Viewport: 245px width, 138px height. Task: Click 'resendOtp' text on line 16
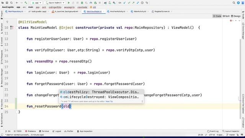pos(44,61)
